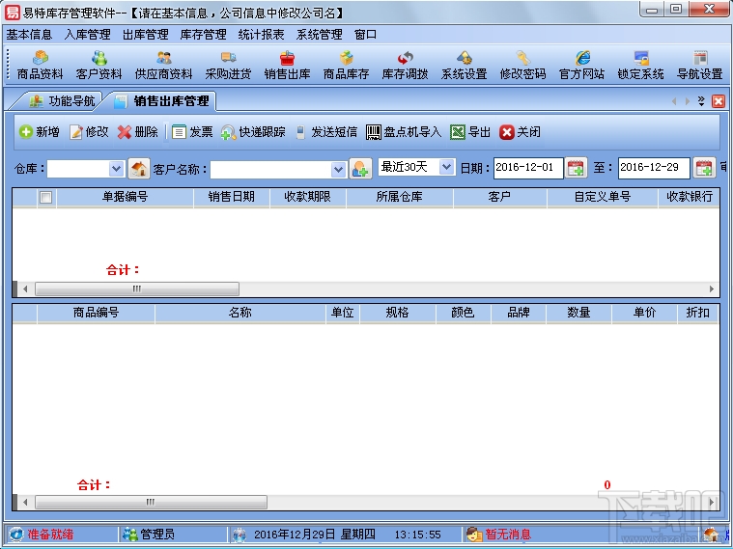This screenshot has width=733, height=549.
Task: Open 库存管理 menu
Action: (204, 35)
